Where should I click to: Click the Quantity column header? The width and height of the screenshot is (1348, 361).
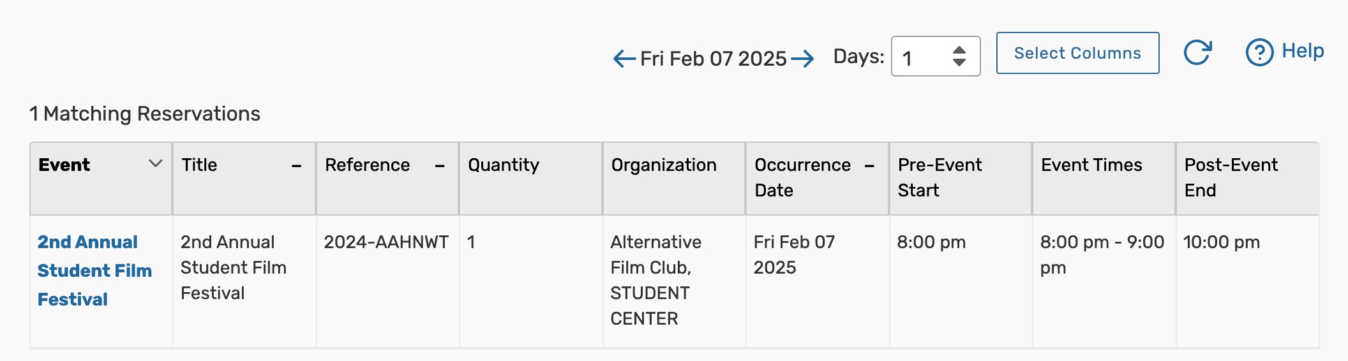point(504,165)
